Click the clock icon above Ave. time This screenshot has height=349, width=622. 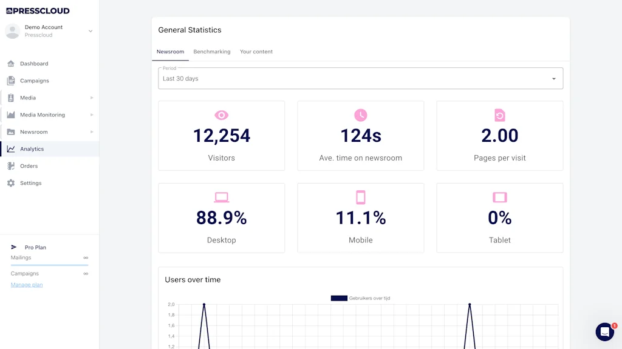click(360, 115)
